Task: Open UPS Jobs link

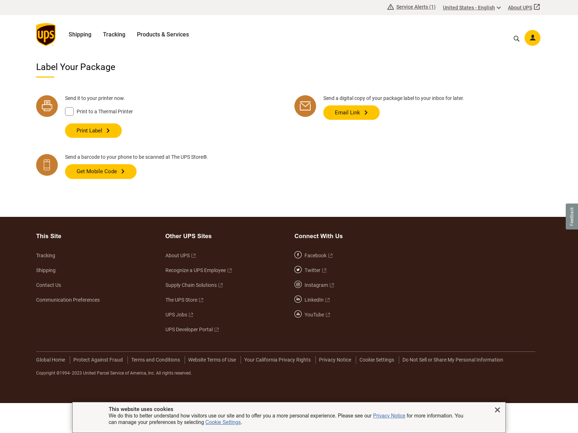Action: [x=179, y=315]
